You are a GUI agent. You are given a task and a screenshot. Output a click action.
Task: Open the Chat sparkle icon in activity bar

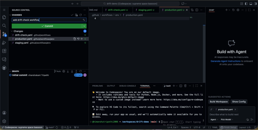pos(4,59)
